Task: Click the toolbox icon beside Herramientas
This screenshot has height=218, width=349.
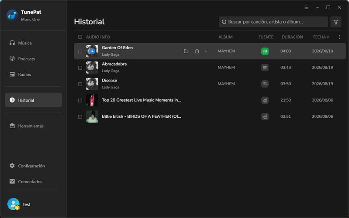Action: pos(12,126)
